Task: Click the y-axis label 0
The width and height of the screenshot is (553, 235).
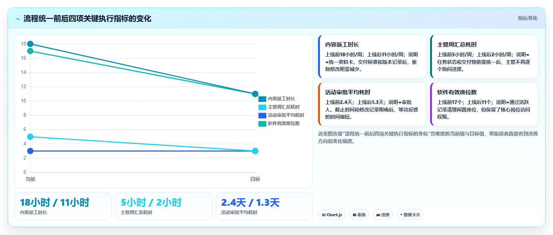Action: (25, 172)
